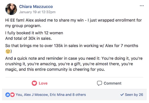Open the post options three-dot menu

[142, 6]
